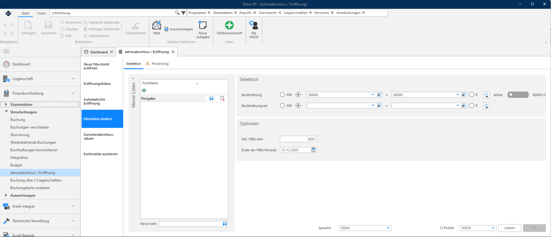Click the Excel export icon under PoolName
This screenshot has height=237, width=551.
[144, 90]
